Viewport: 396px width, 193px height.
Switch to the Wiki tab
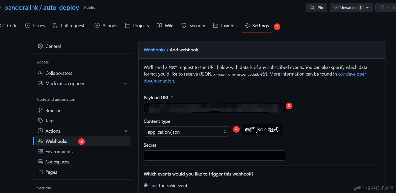(x=165, y=26)
